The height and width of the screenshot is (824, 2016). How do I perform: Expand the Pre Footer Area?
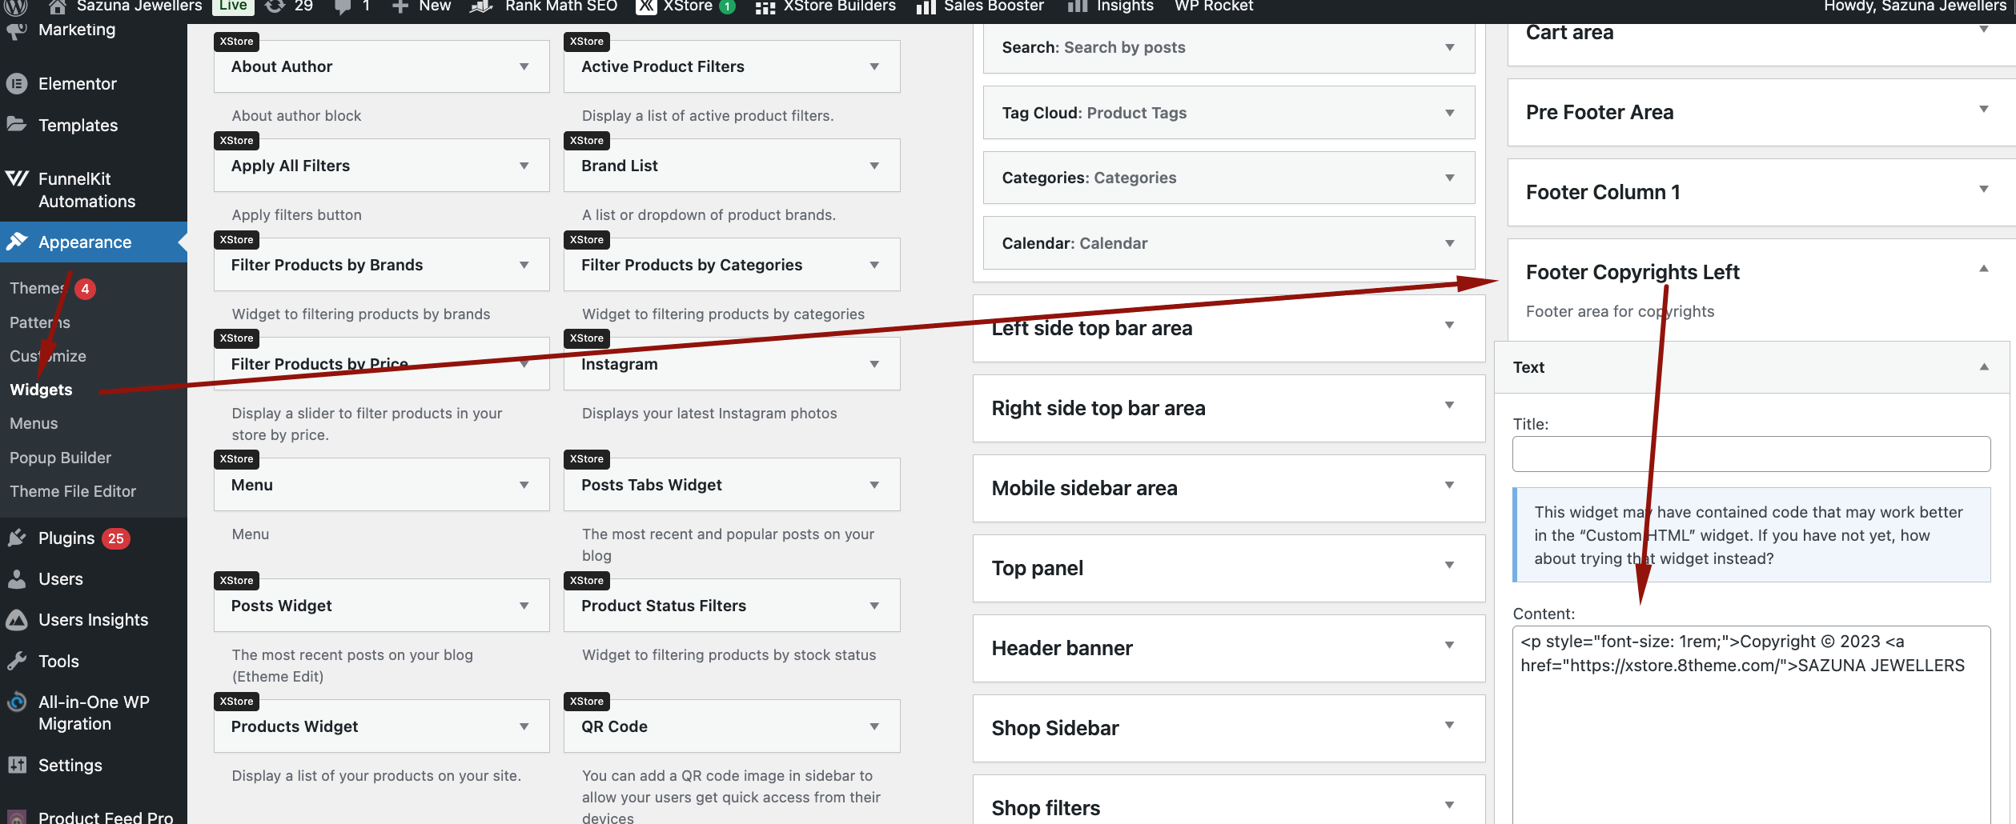1983,110
